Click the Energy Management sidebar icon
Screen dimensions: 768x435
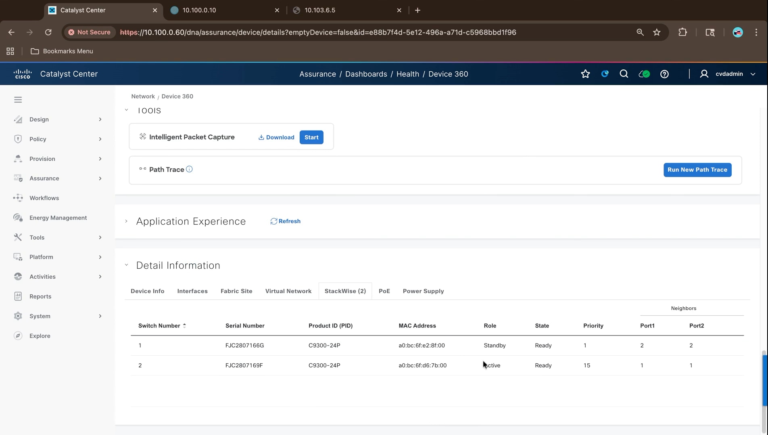(18, 217)
